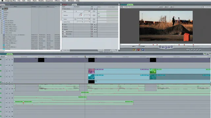Viewport: 211px width, 118px height.
Task: Toggle audibility of track A3
Action: [x=1, y=93]
